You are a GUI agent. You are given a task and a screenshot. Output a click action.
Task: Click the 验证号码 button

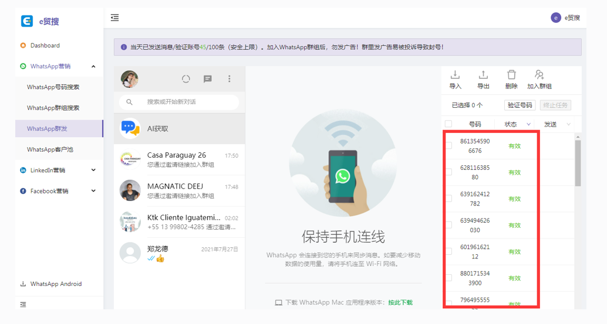[520, 105]
